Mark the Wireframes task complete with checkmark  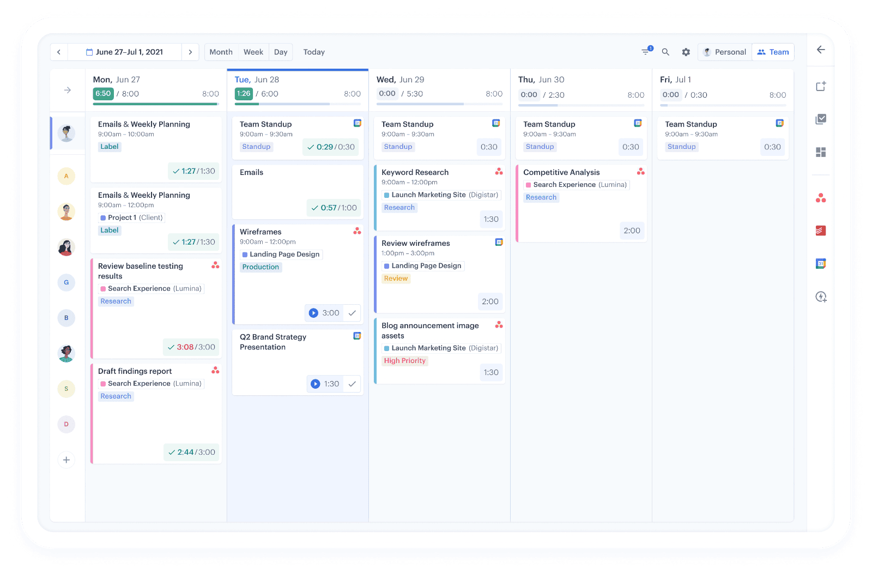click(352, 313)
